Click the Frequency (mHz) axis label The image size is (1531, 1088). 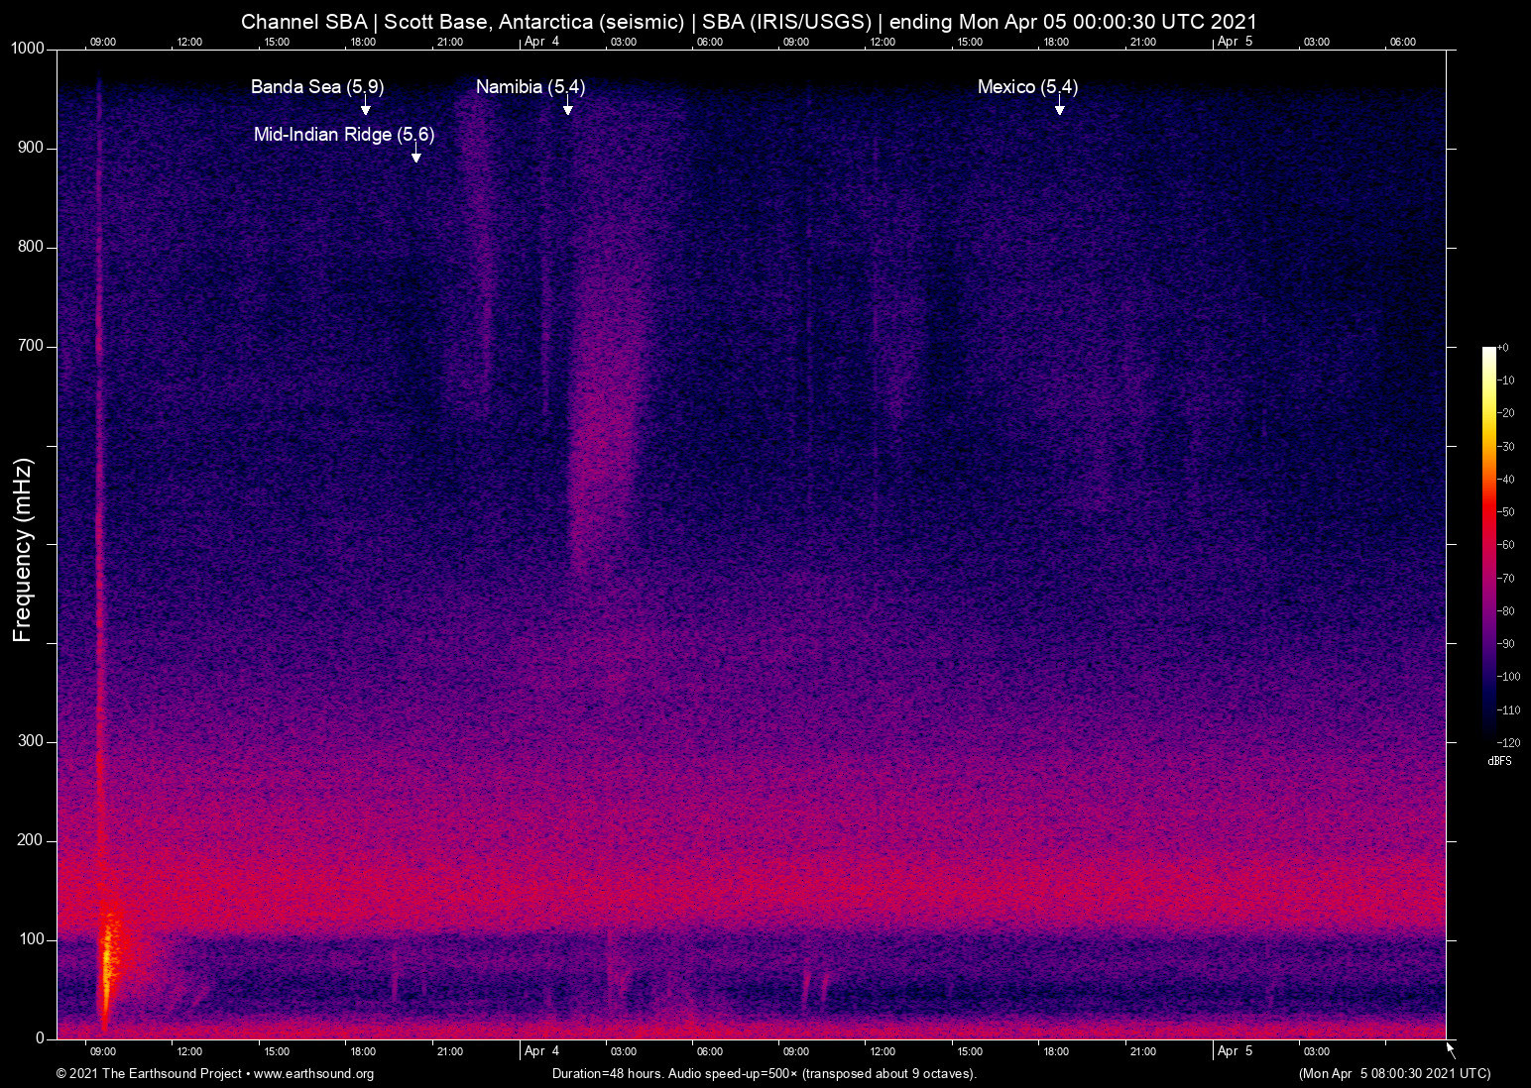pyautogui.click(x=21, y=543)
